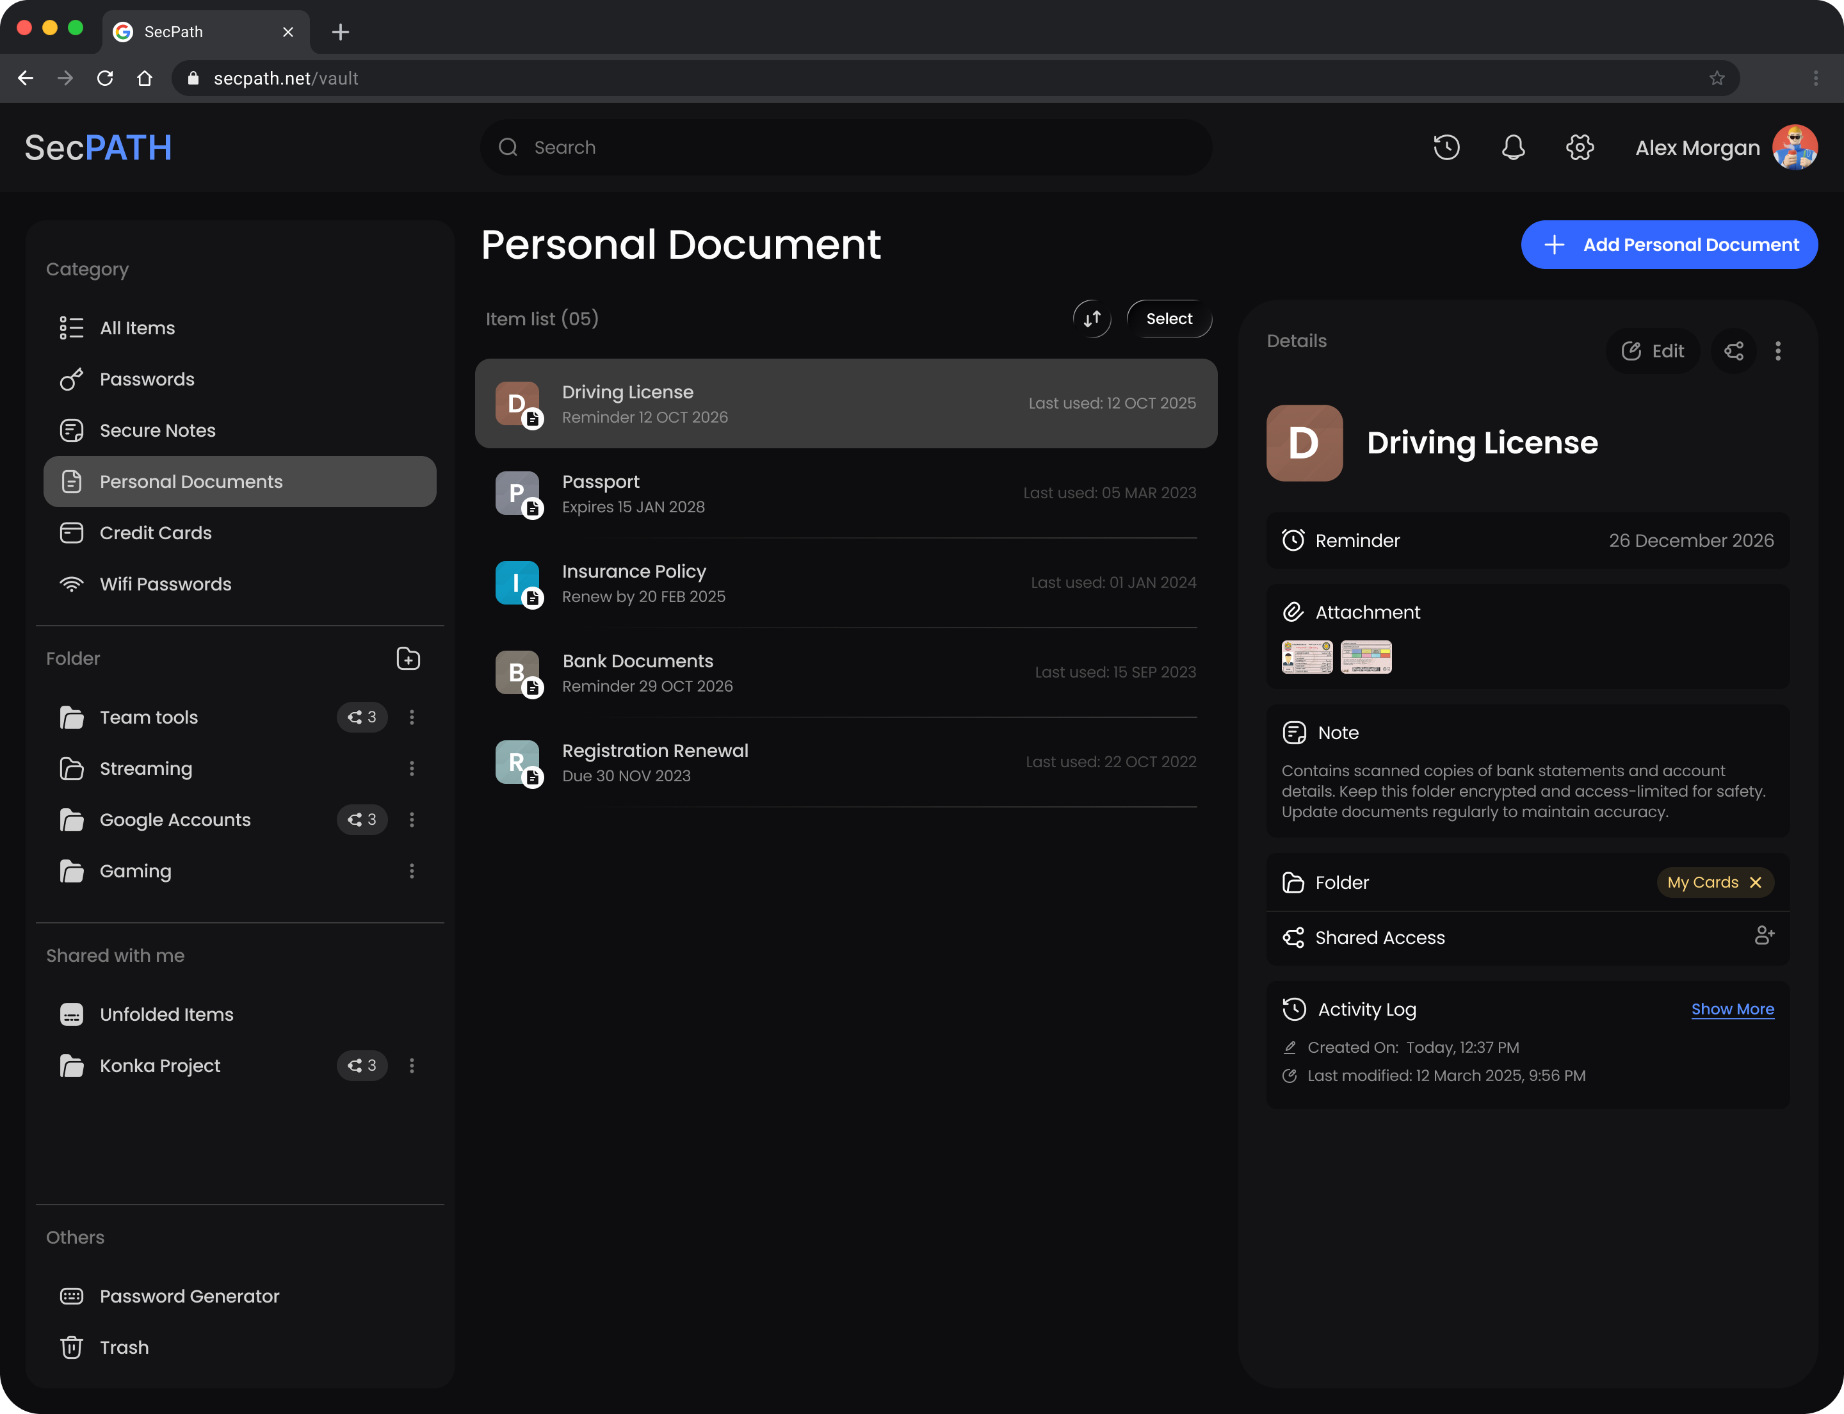Select Passwords category
This screenshot has height=1414, width=1844.
240,380
